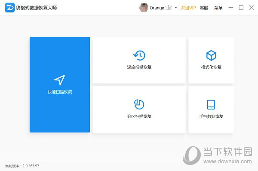
Task: Open the 菜单 menu
Action: pyautogui.click(x=218, y=8)
